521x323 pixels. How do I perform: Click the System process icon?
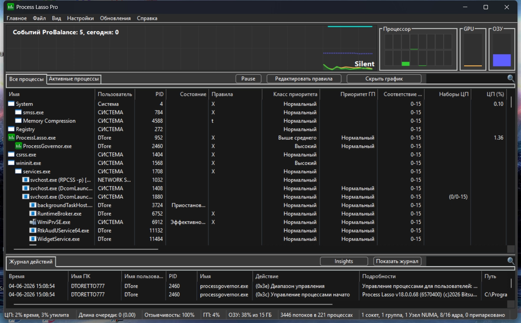click(11, 104)
